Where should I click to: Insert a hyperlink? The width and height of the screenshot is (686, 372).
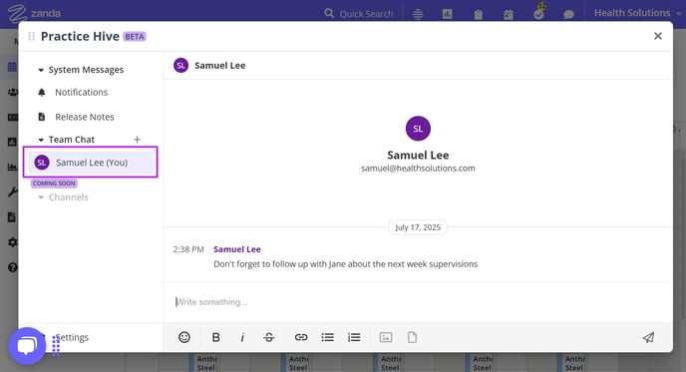[301, 337]
